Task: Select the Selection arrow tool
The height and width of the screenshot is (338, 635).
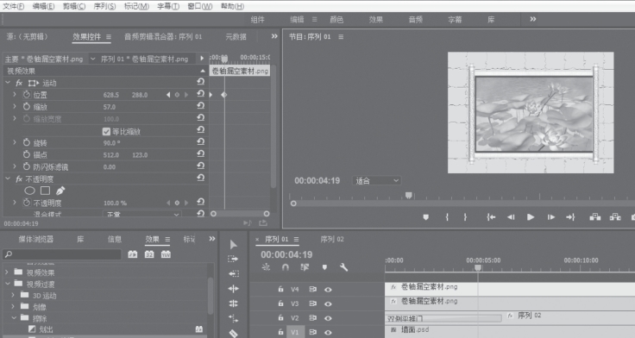Action: (233, 245)
